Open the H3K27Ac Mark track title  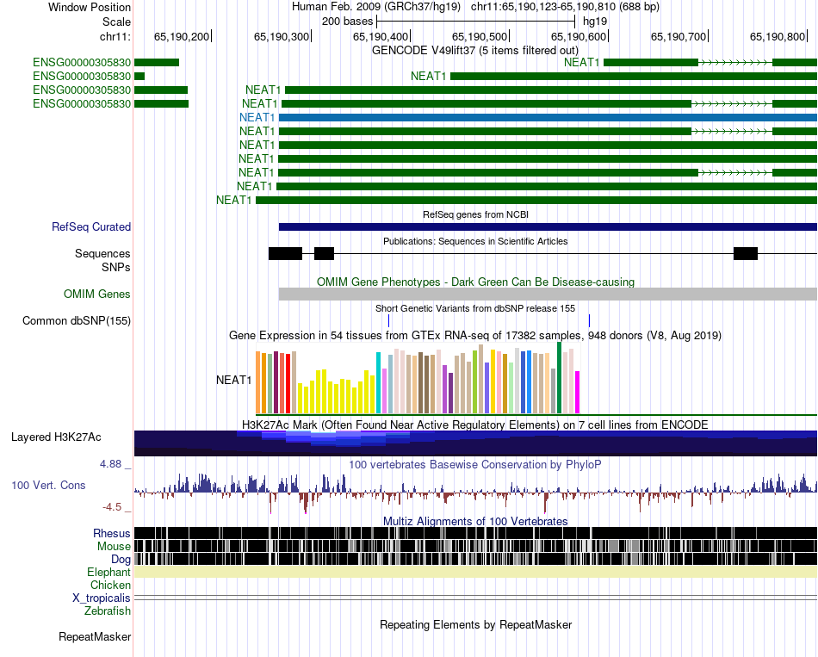[x=475, y=425]
